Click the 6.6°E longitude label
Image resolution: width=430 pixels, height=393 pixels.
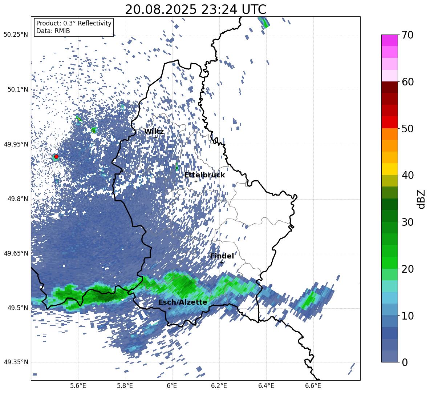313,386
